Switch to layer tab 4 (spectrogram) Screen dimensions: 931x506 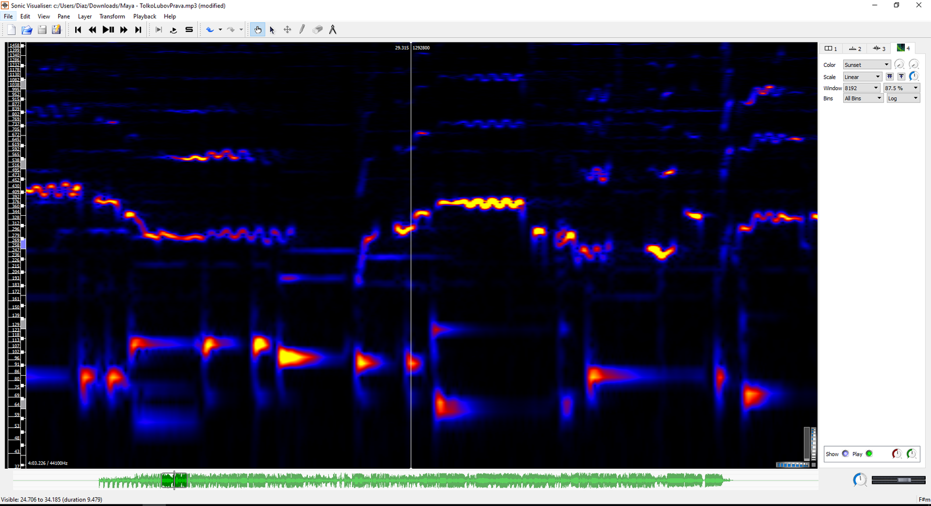coord(903,48)
